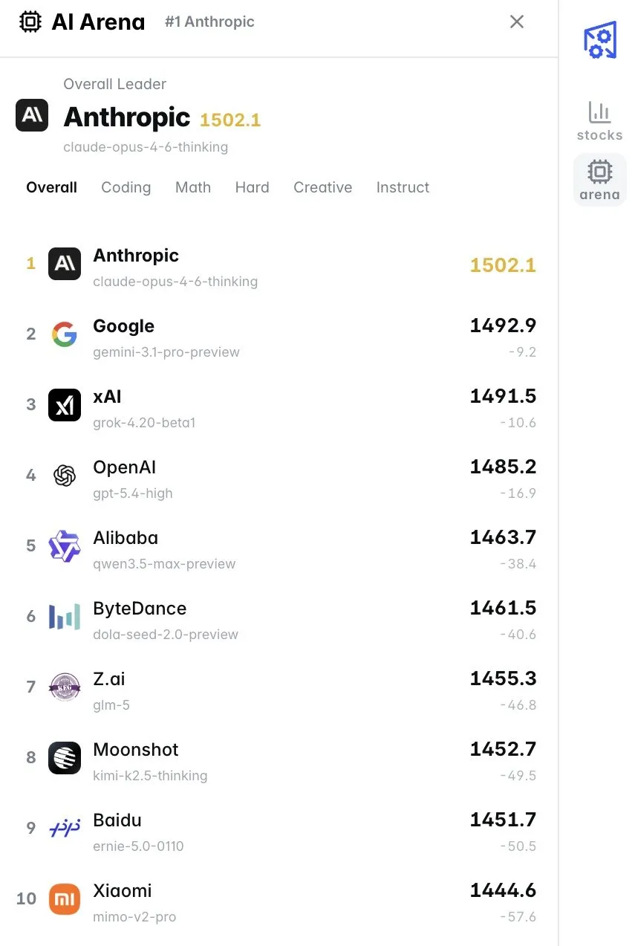Open the Hard category tab

(x=252, y=187)
